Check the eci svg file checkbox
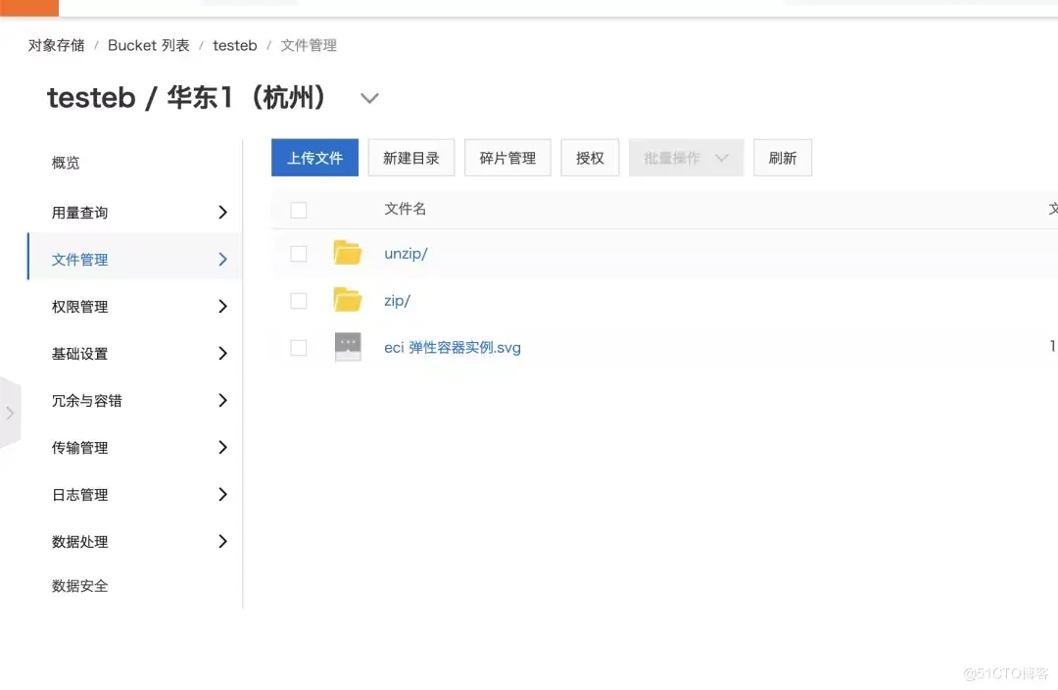The width and height of the screenshot is (1058, 690). click(298, 348)
